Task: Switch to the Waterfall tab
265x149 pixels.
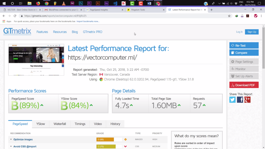Action: click(x=60, y=124)
